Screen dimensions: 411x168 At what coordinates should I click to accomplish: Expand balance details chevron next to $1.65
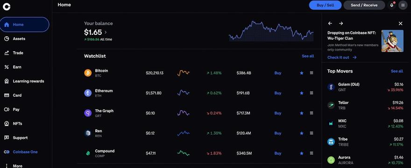[x=106, y=33]
